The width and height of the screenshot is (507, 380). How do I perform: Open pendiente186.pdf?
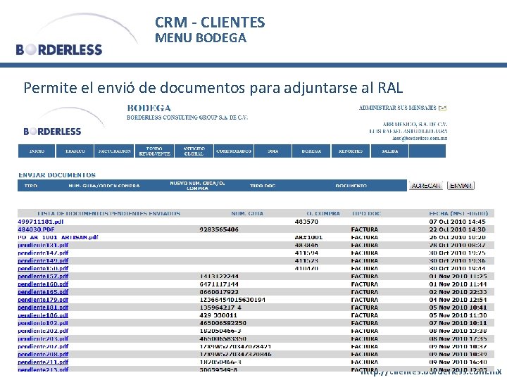43,315
